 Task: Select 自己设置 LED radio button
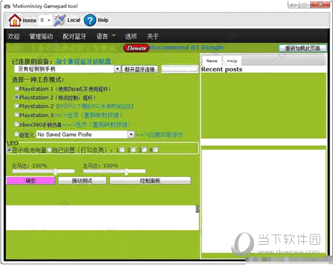(49, 150)
